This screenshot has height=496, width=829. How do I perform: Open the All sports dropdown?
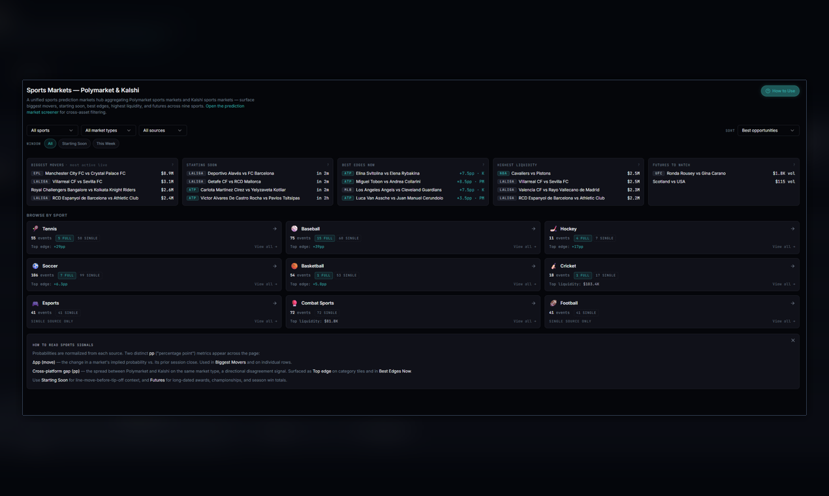(52, 131)
